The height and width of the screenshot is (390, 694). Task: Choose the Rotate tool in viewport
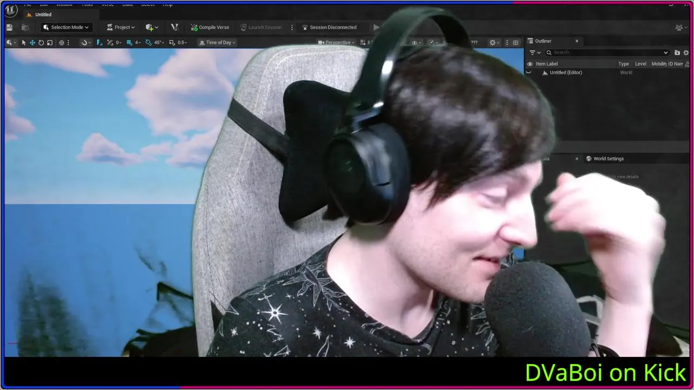(x=41, y=42)
